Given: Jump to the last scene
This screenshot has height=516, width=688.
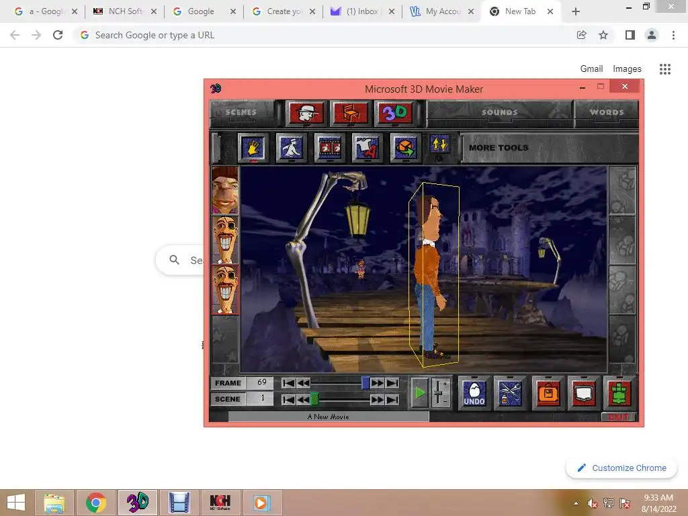Looking at the screenshot, I should [392, 399].
